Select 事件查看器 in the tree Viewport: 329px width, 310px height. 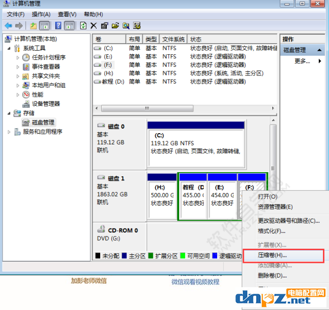[x=46, y=66]
